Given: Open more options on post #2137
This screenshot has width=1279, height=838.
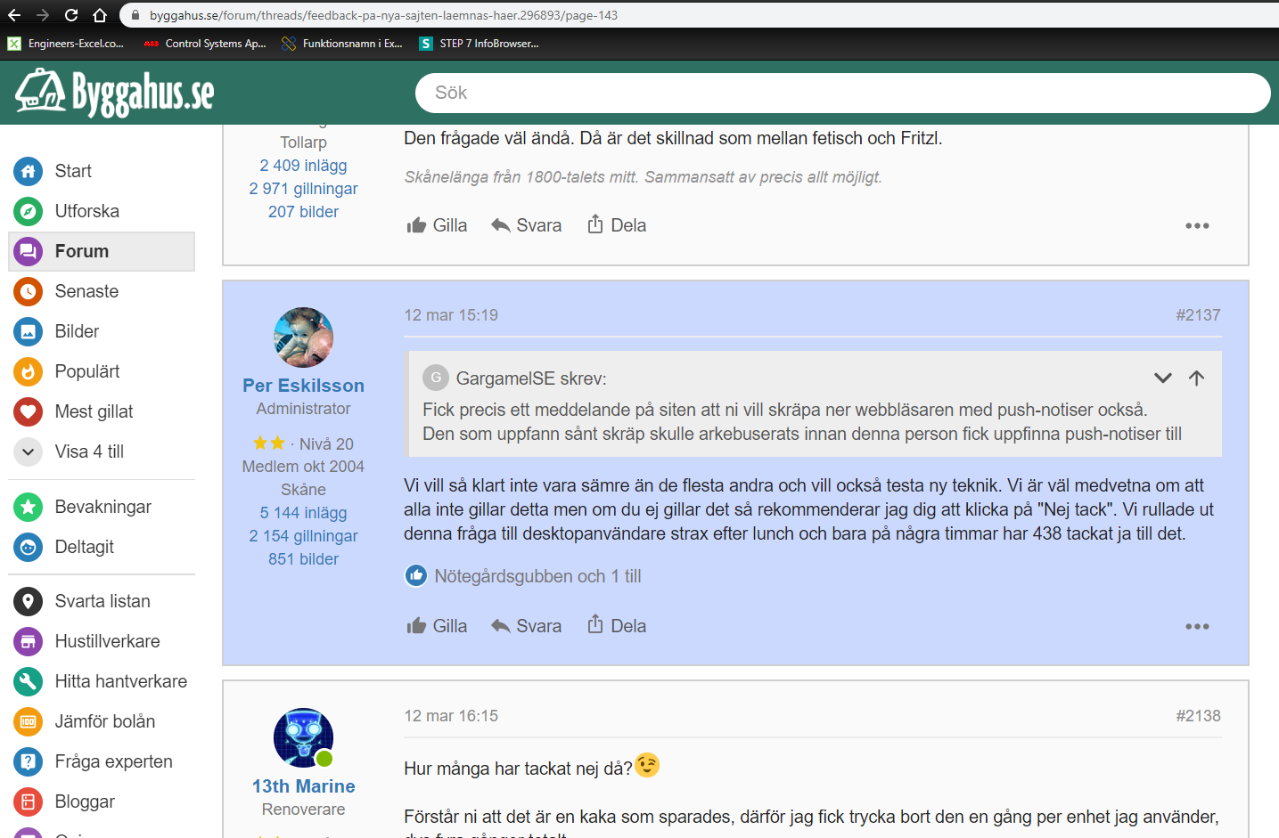Looking at the screenshot, I should 1197,627.
